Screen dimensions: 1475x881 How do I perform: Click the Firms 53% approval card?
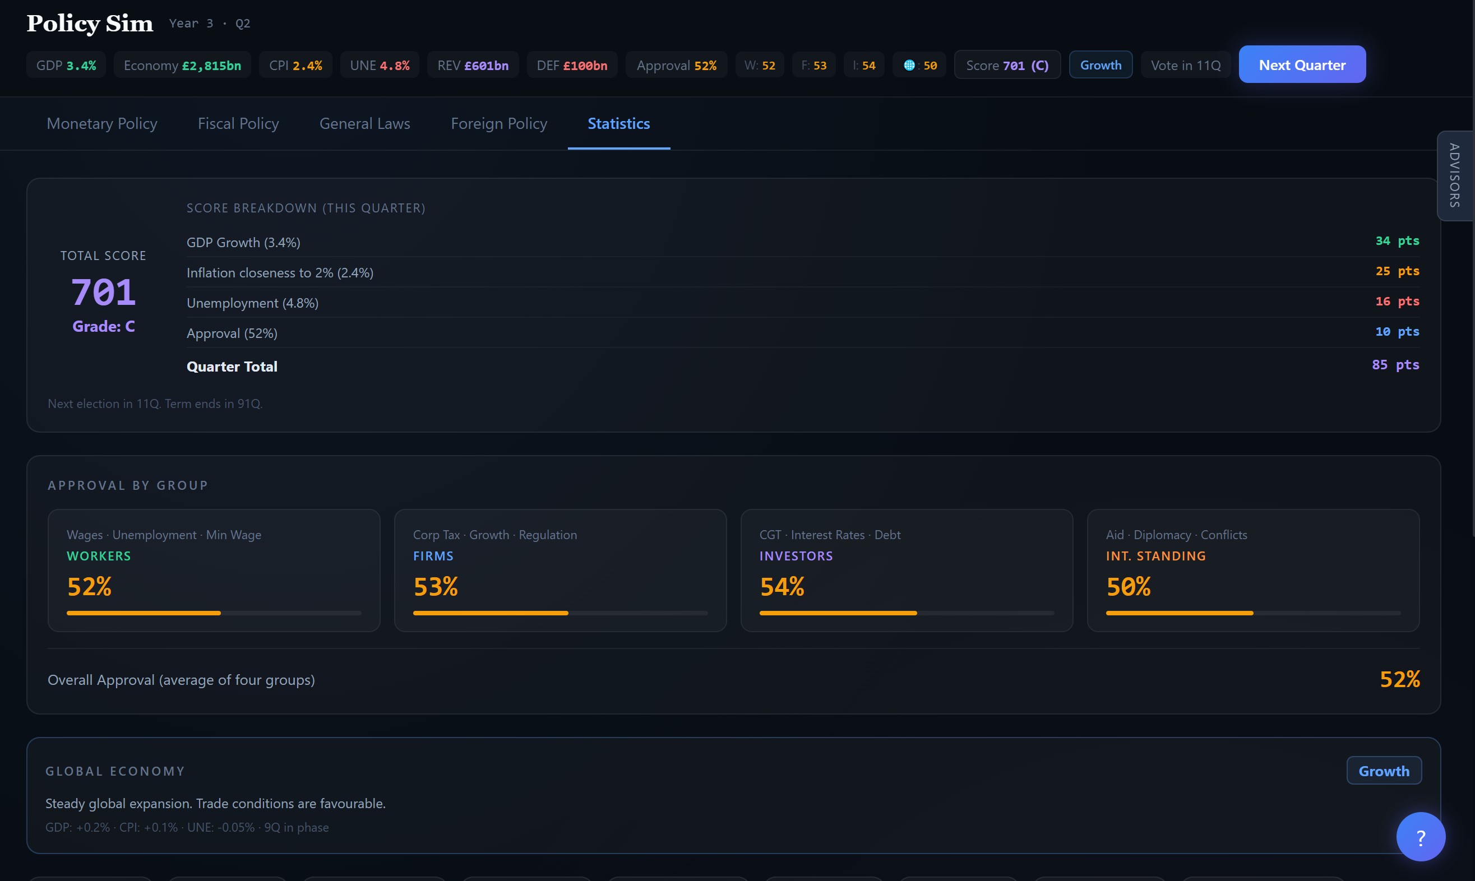[560, 570]
